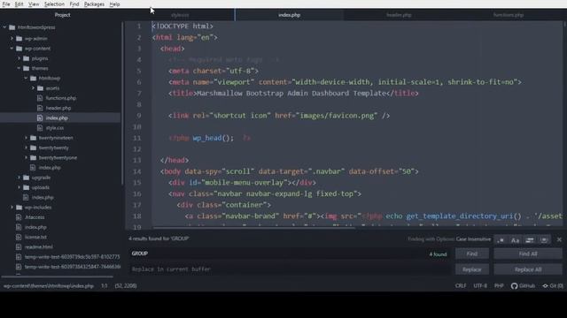The height and width of the screenshot is (318, 567).
Task: Click the header.php file icon in tree
Action: tap(40, 108)
